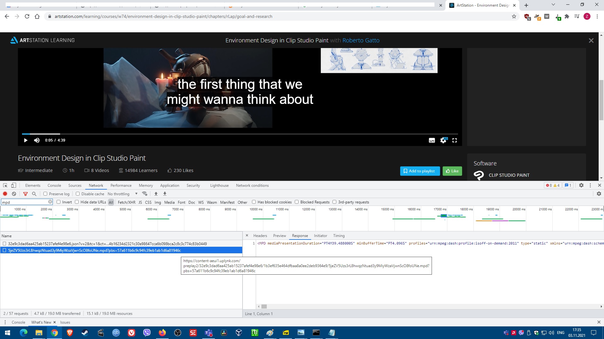Toggle the network filter funnel icon

(x=25, y=194)
